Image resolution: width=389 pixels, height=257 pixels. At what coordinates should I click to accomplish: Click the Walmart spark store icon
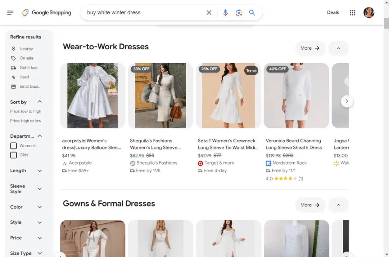336,163
